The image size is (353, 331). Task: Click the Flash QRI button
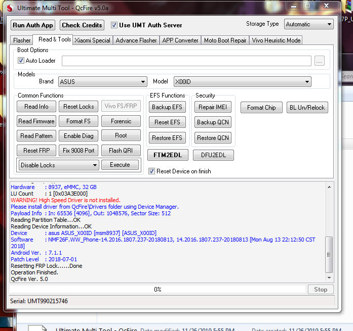[121, 151]
